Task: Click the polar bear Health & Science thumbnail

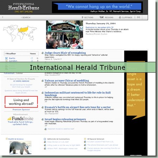Action: (x=20, y=148)
